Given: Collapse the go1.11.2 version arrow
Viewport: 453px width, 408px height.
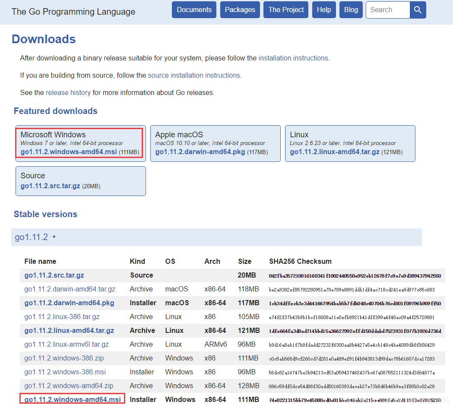Looking at the screenshot, I should 54,237.
